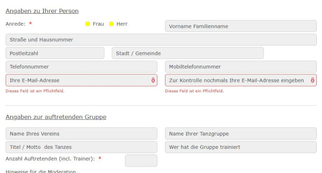Click the Ihre E-Mail-Adresse field
This screenshot has height=173, width=322.
76,80
